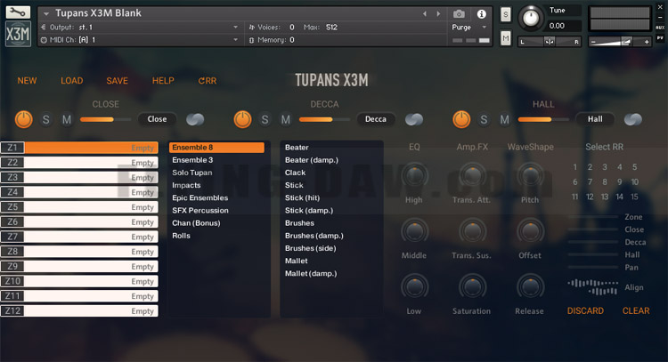Toggle the CLOSE mic power button
This screenshot has height=362, width=668.
point(24,119)
